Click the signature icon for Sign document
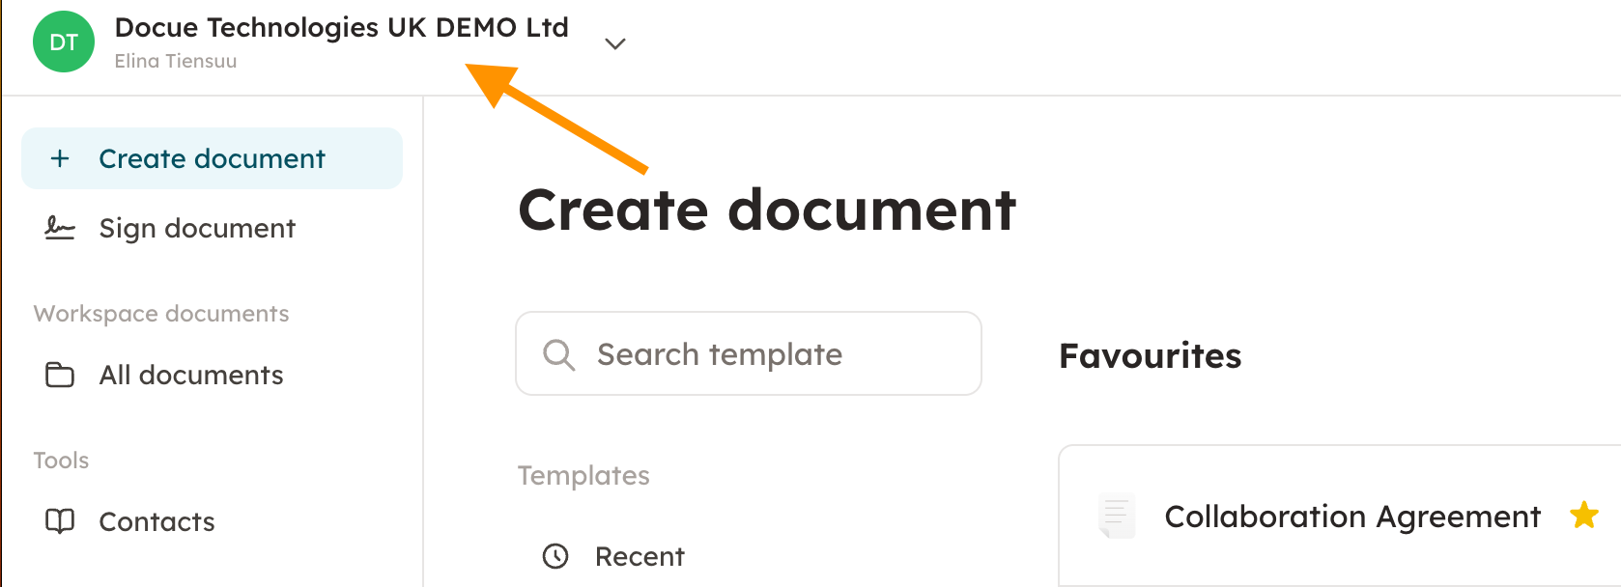 click(x=60, y=228)
